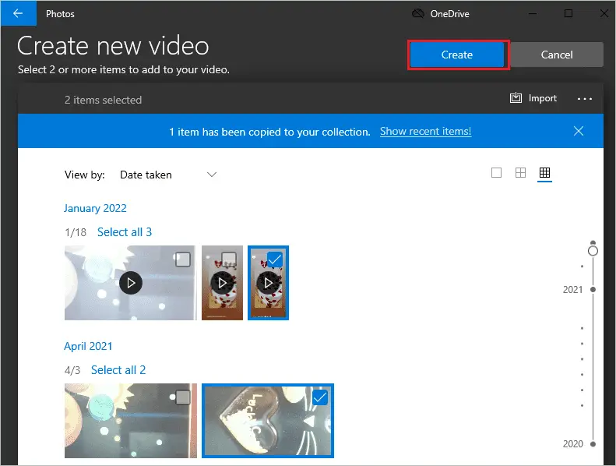Click Select all 3 for January 2022
Screen dimensions: 616x466
click(125, 232)
